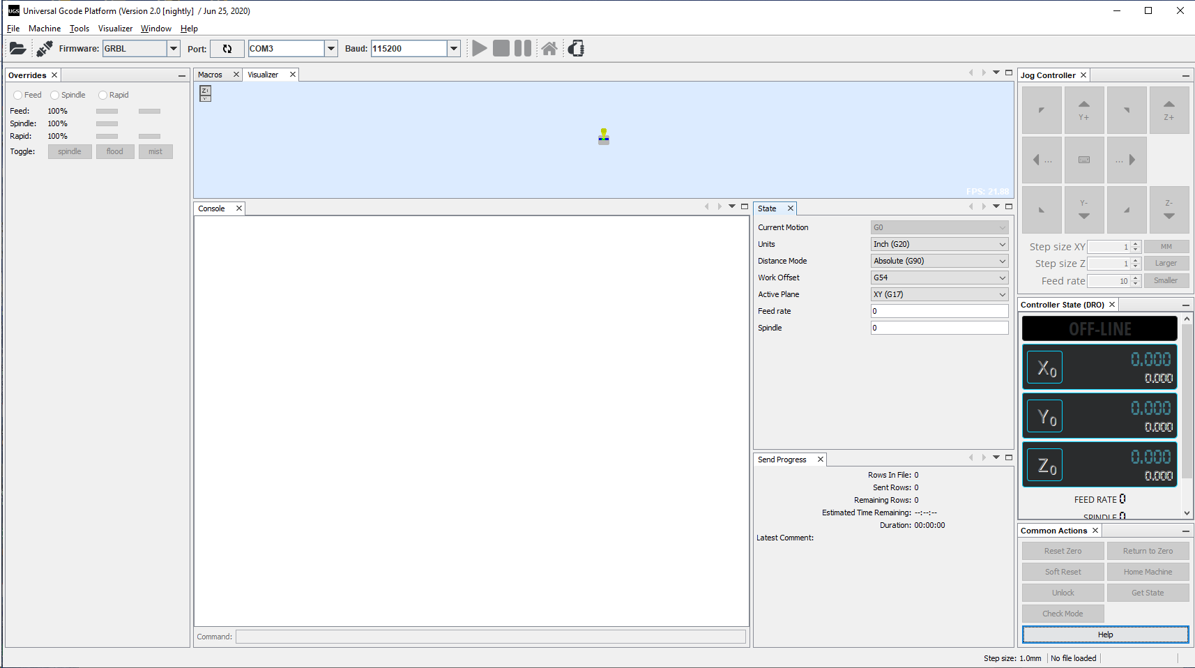Stop sending with the stop button
The image size is (1195, 668).
point(501,48)
